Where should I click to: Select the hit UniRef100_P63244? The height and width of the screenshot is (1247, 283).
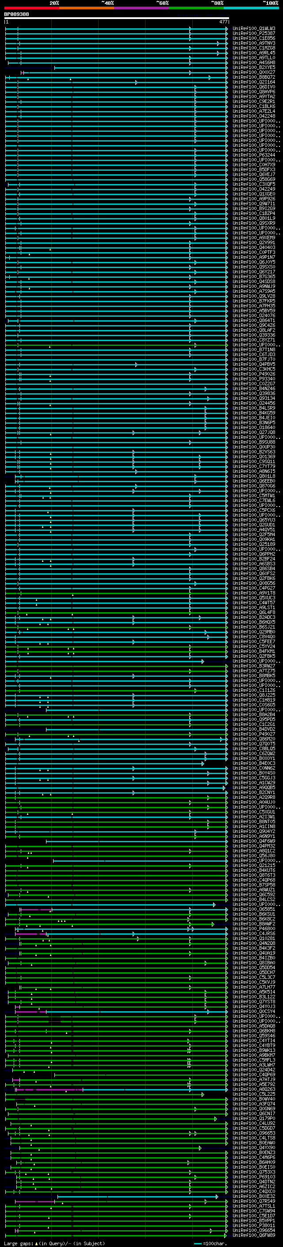(x=254, y=155)
